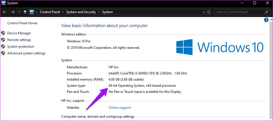Expand chevron before Control Panel breadcrumb
The height and width of the screenshot is (121, 273).
[37, 12]
